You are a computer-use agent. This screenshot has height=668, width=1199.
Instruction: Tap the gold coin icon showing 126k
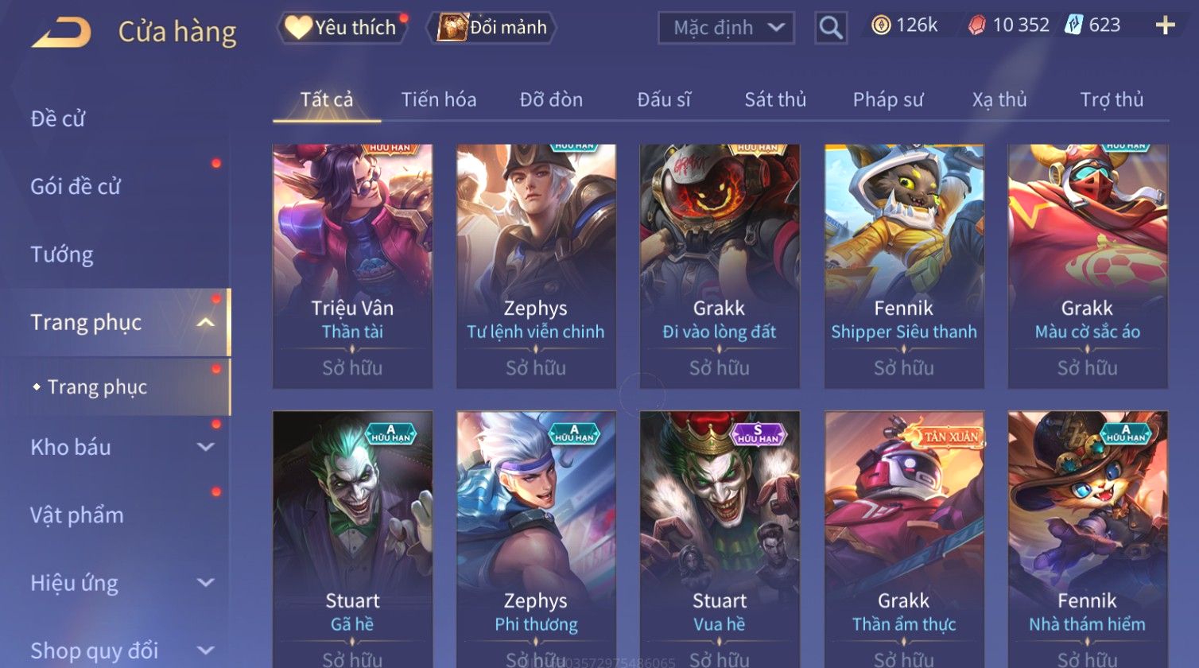tap(880, 26)
